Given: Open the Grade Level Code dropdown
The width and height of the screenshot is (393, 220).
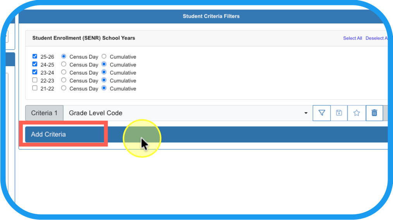Looking at the screenshot, I should pos(188,113).
